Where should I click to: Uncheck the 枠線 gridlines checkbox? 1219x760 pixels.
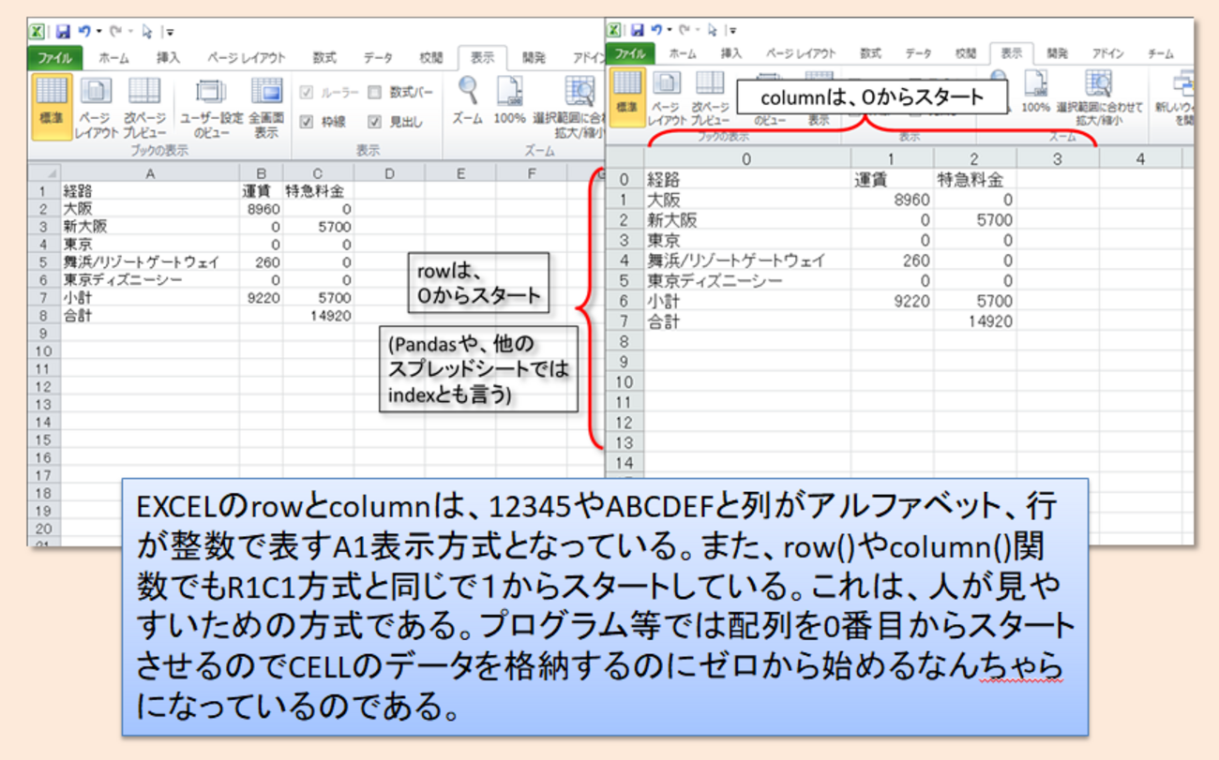(307, 122)
